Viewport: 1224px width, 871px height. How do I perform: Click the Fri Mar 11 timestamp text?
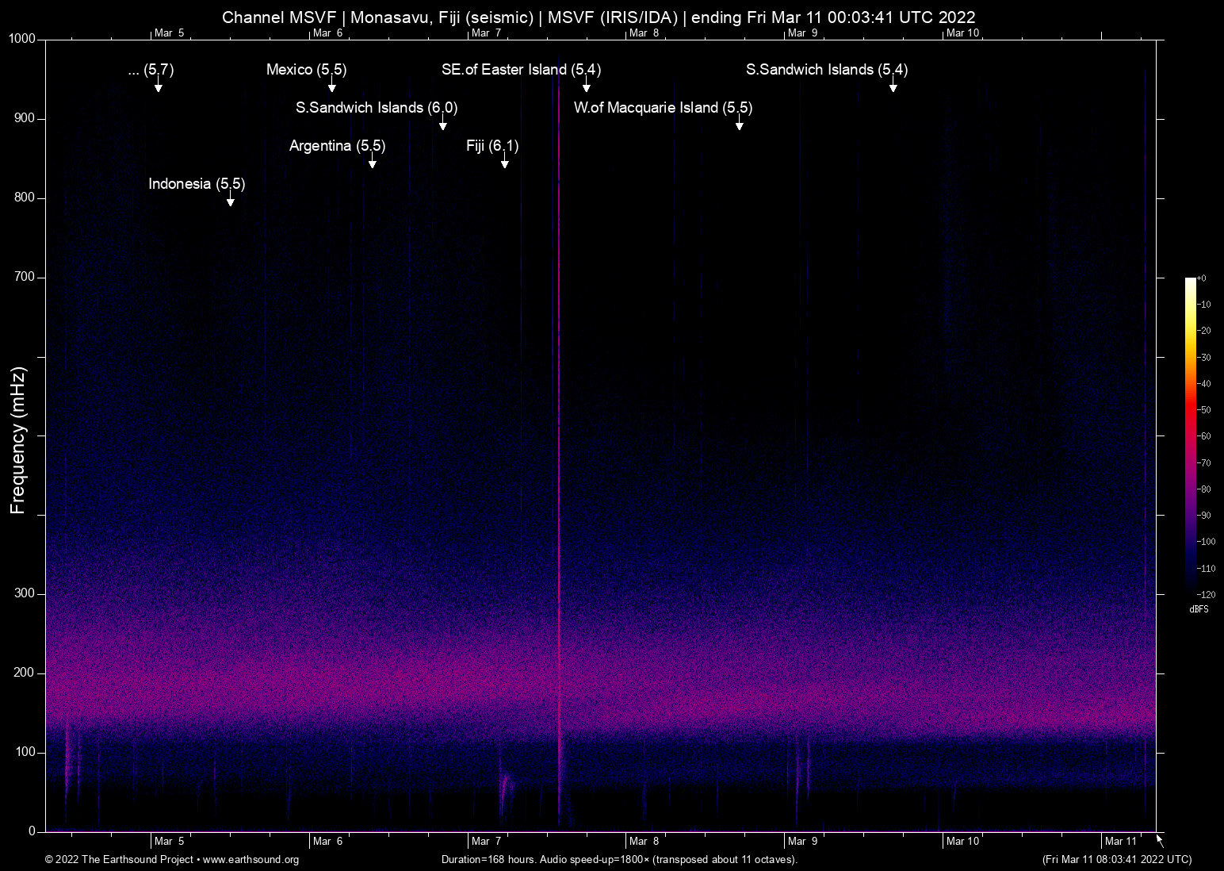[x=1116, y=860]
